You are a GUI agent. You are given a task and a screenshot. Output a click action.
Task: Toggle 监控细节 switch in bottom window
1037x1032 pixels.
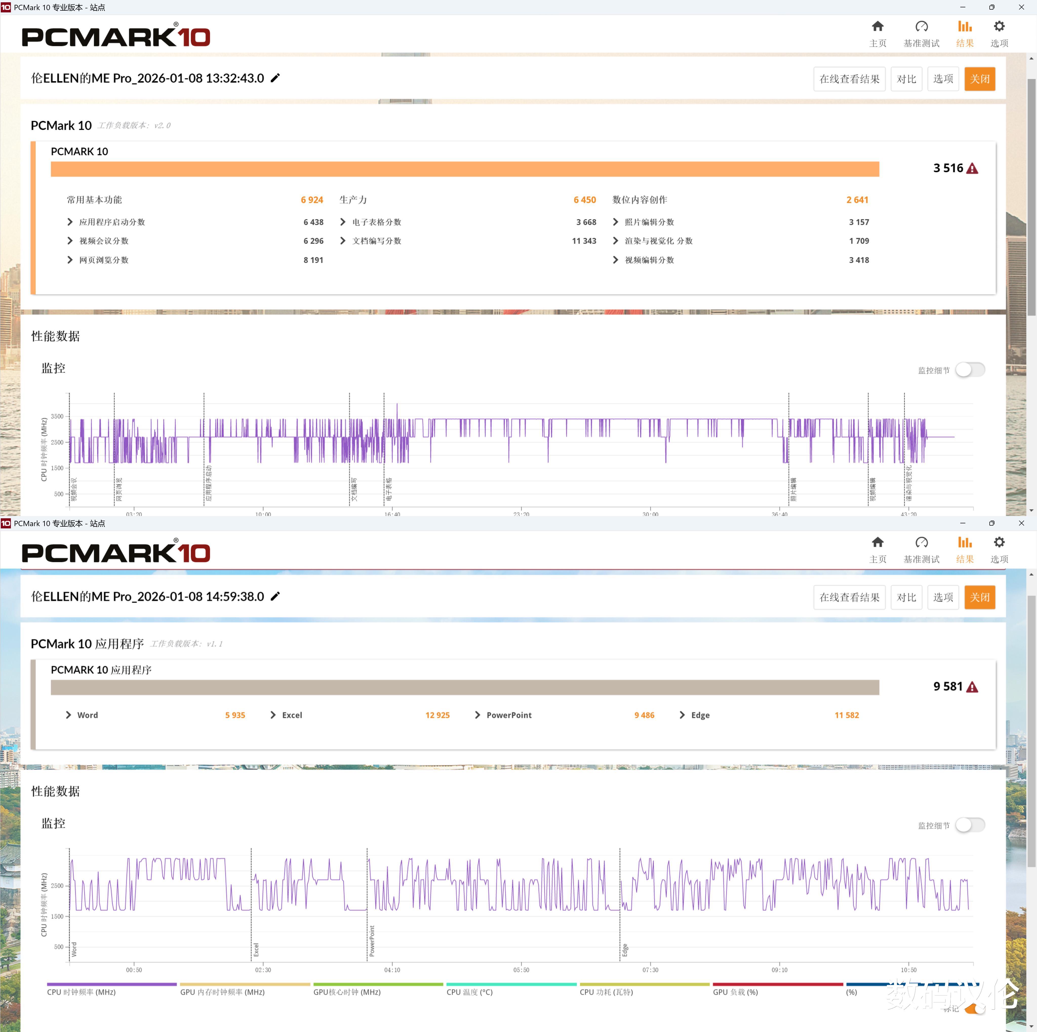(970, 825)
